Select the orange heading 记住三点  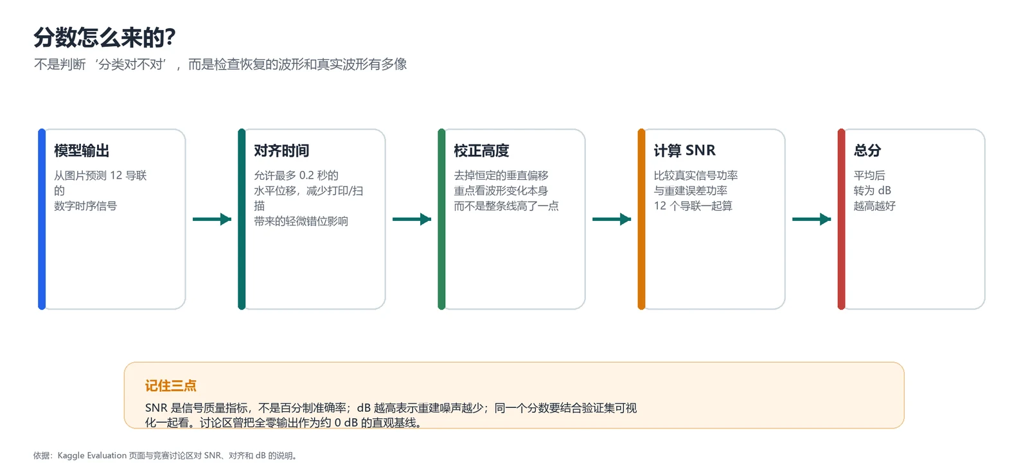171,386
